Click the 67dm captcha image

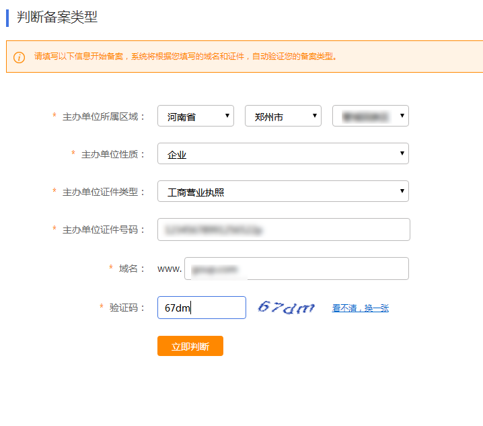click(x=286, y=308)
